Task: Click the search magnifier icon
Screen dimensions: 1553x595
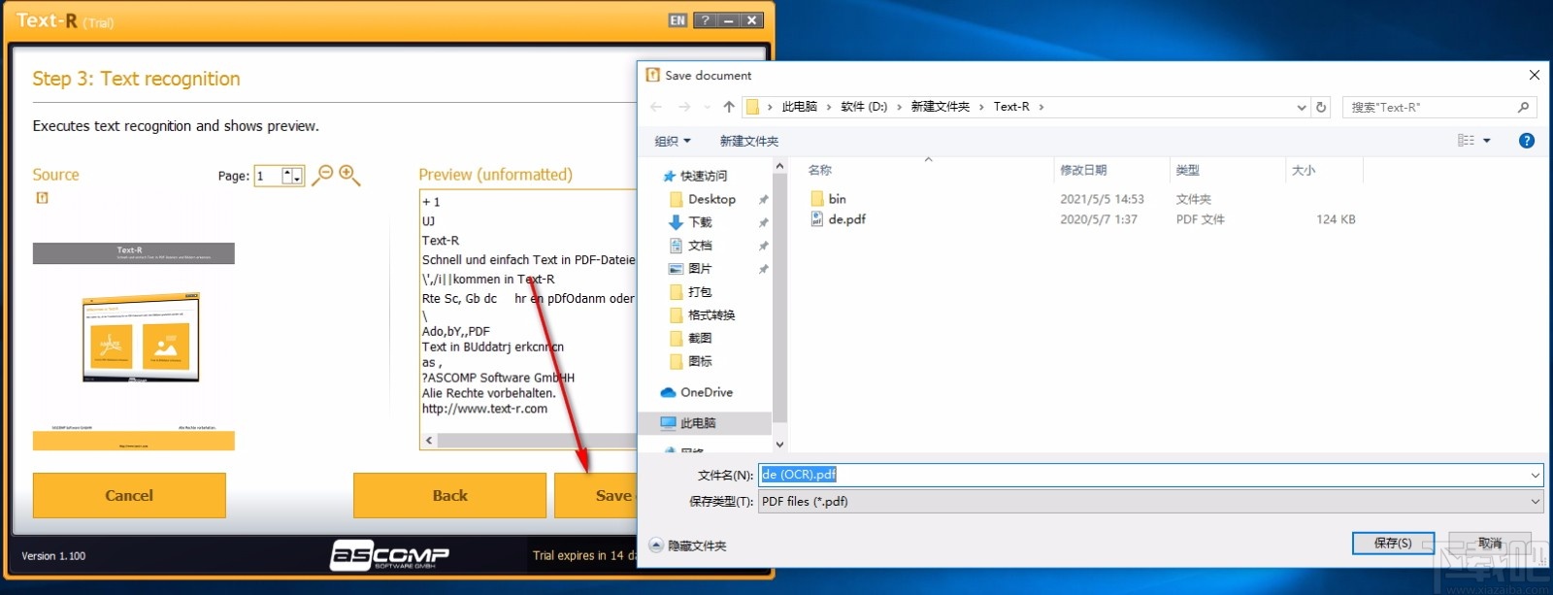Action: click(x=1523, y=107)
